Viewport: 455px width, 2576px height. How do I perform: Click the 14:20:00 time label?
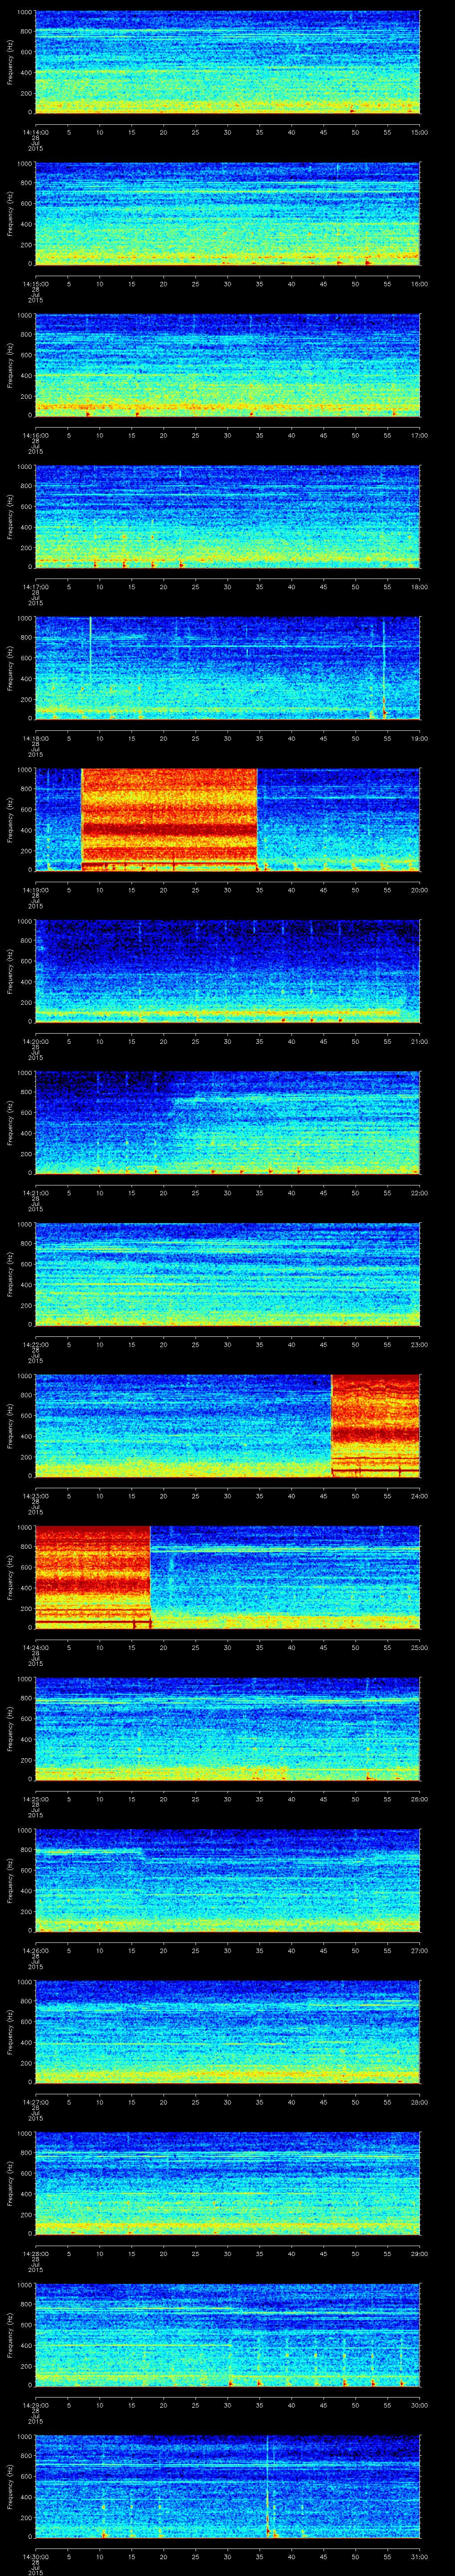click(x=35, y=1041)
